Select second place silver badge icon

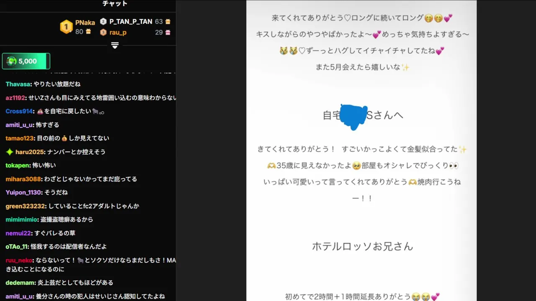pos(103,21)
